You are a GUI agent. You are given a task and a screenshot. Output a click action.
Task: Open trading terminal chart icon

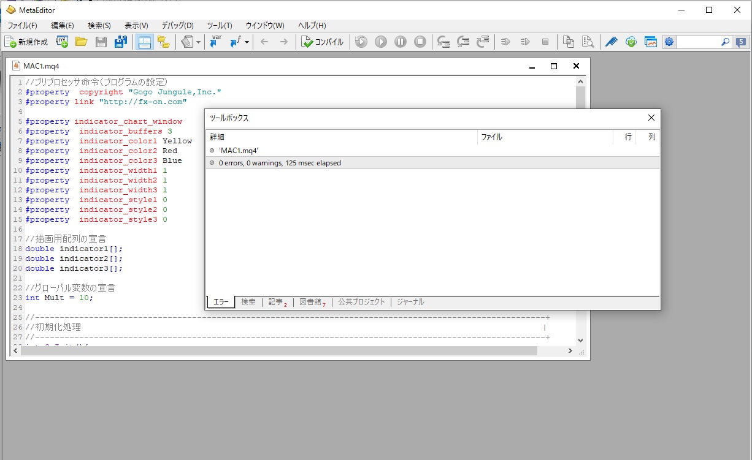coord(650,42)
